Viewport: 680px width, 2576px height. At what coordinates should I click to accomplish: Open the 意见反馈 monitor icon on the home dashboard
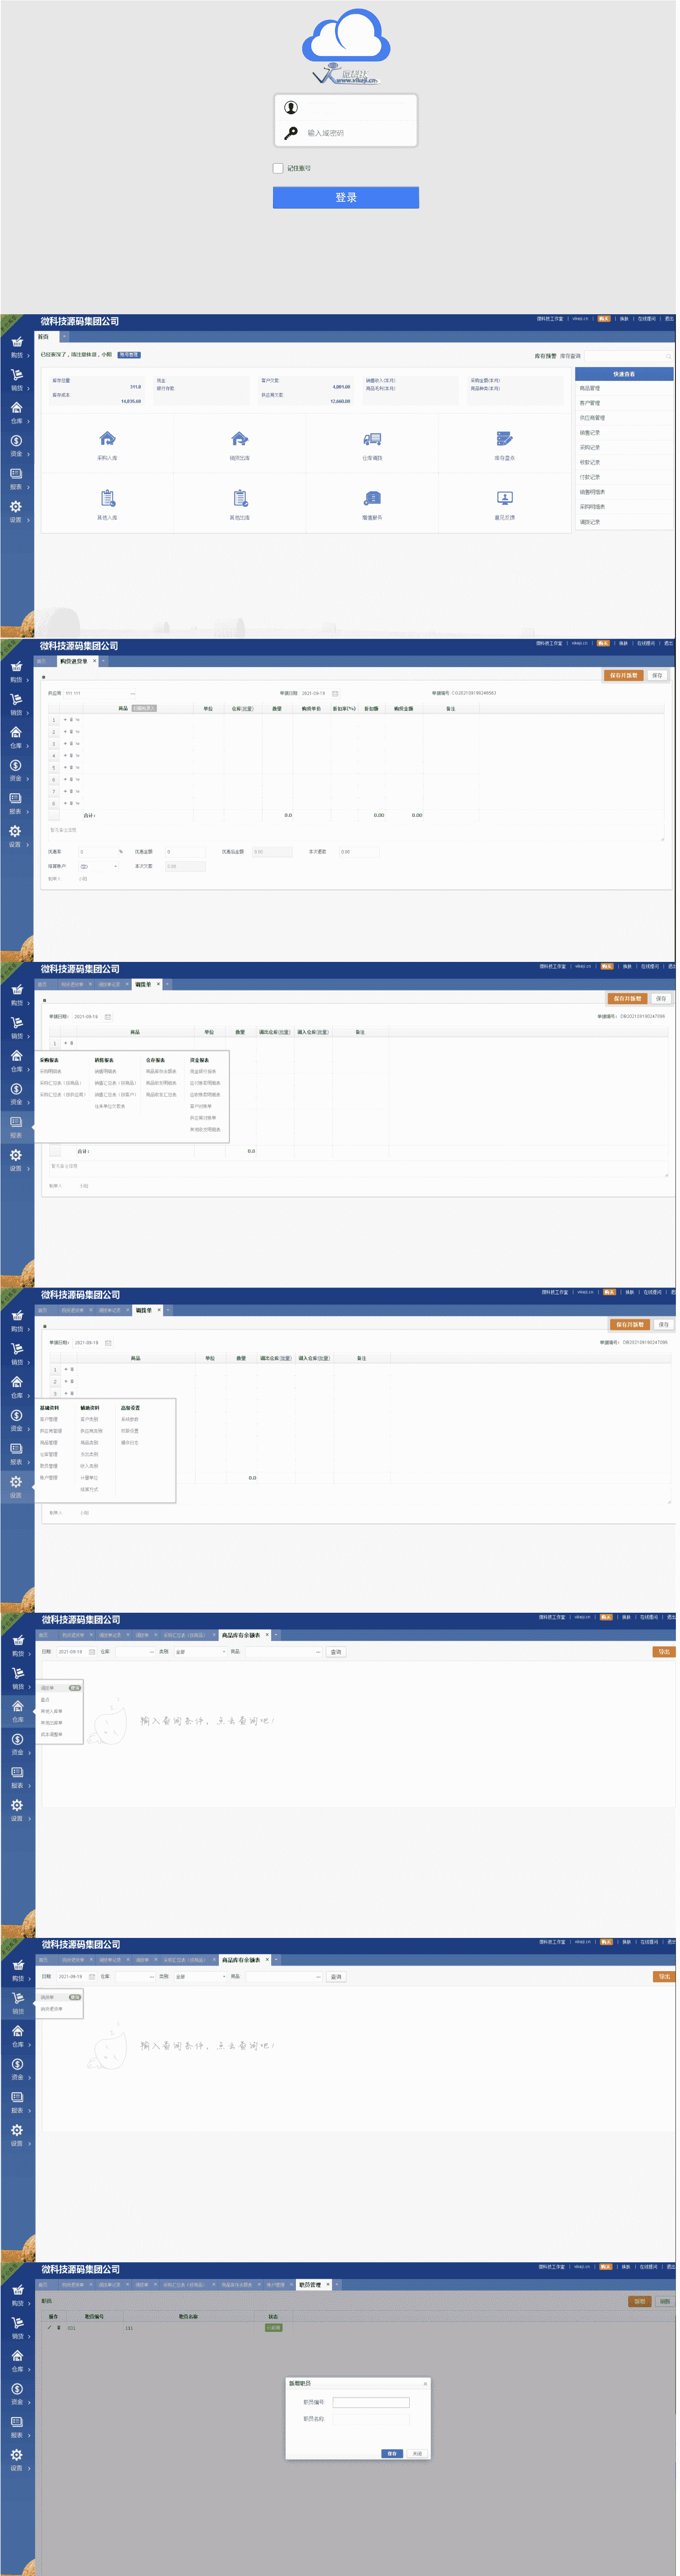point(505,498)
